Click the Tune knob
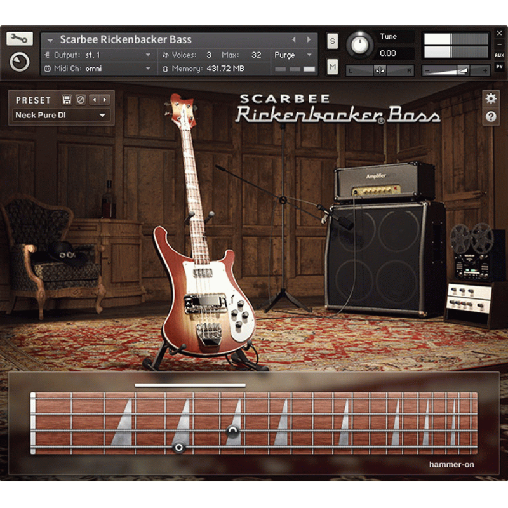Screen dimensions: 508x508 (x=359, y=44)
